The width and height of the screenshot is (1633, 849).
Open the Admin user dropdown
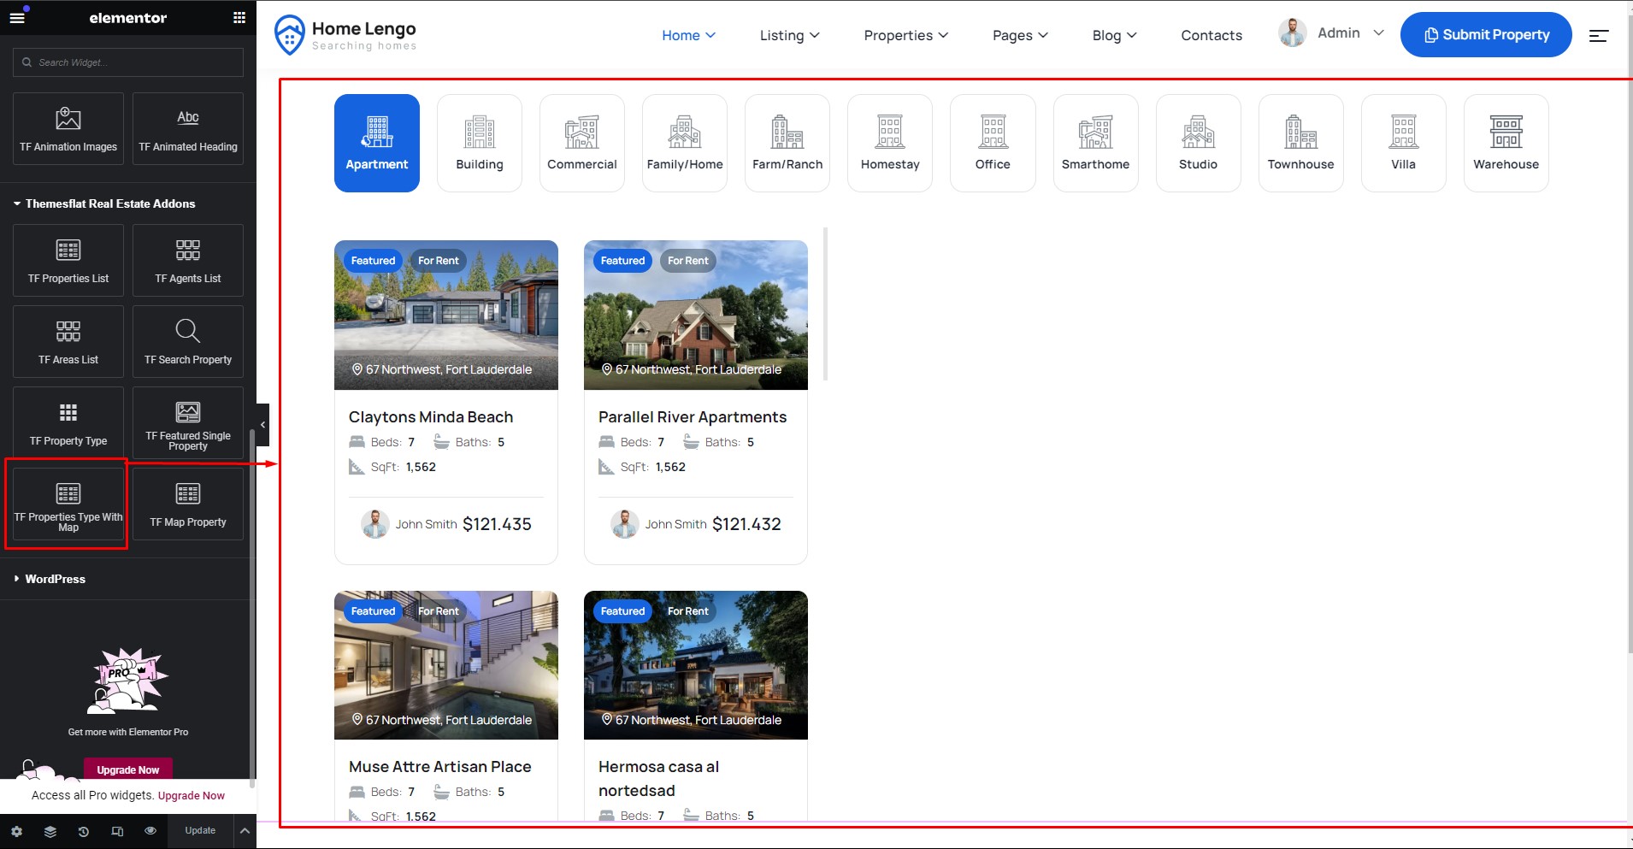click(x=1350, y=32)
